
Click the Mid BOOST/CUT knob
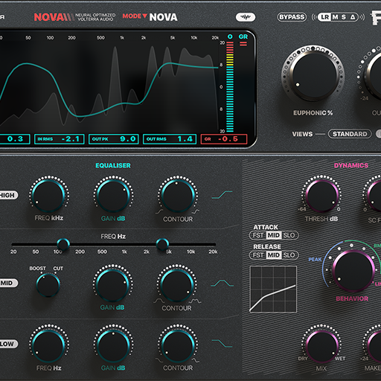[x=48, y=285]
